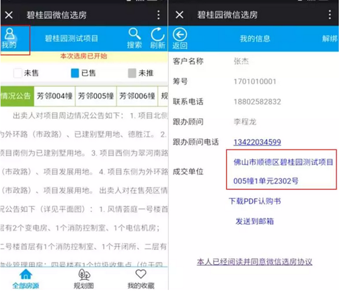Screen dimensions: 353x296
Task: Click the 碧桂园测试项目 header title
Action: [x=71, y=38]
